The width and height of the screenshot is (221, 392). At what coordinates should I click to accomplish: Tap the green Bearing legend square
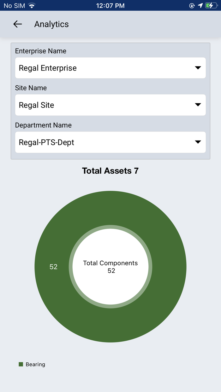pyautogui.click(x=21, y=364)
